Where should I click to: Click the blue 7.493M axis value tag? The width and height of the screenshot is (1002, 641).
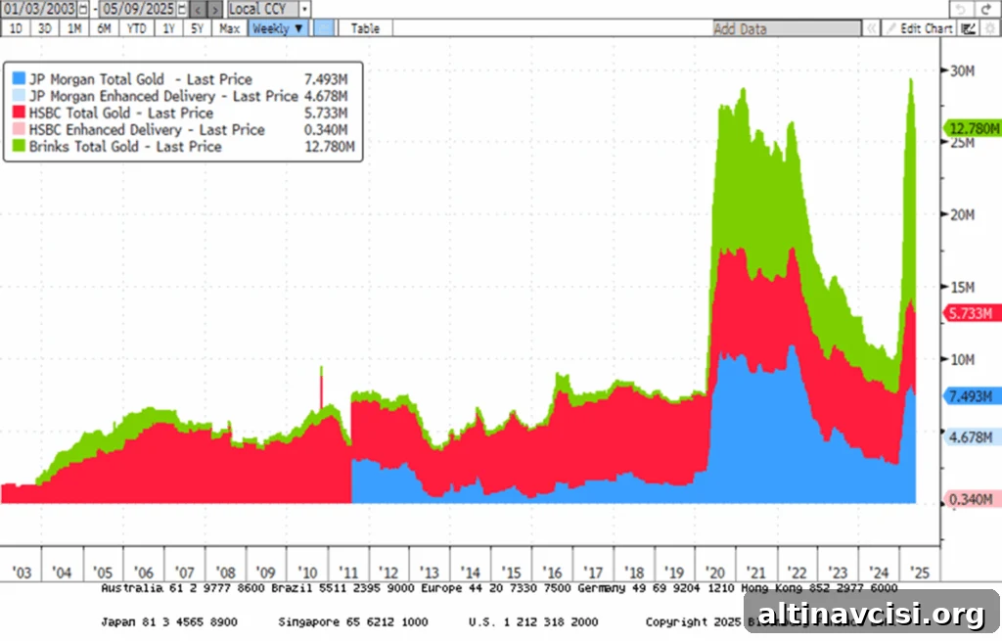coord(973,396)
